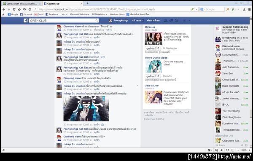Open Facebook account menu arrow

pyautogui.click(x=189, y=21)
